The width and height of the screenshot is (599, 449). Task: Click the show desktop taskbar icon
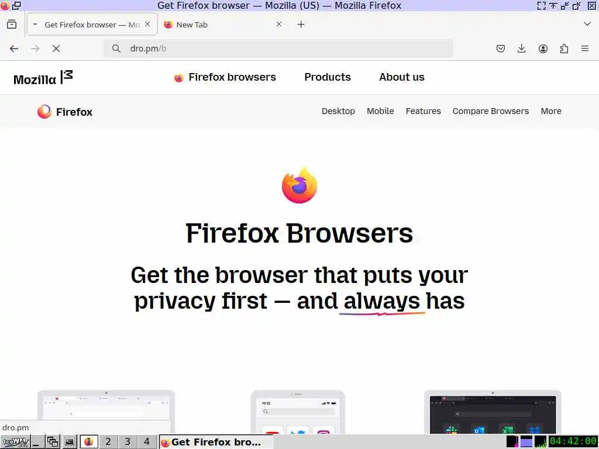(x=37, y=442)
